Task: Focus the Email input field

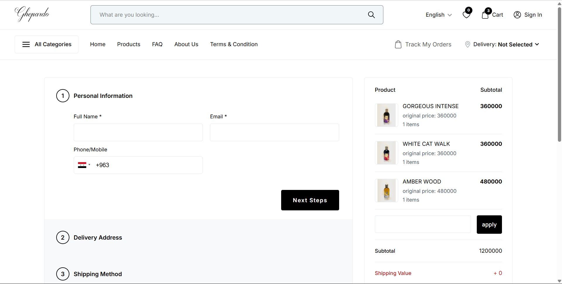Action: [274, 132]
